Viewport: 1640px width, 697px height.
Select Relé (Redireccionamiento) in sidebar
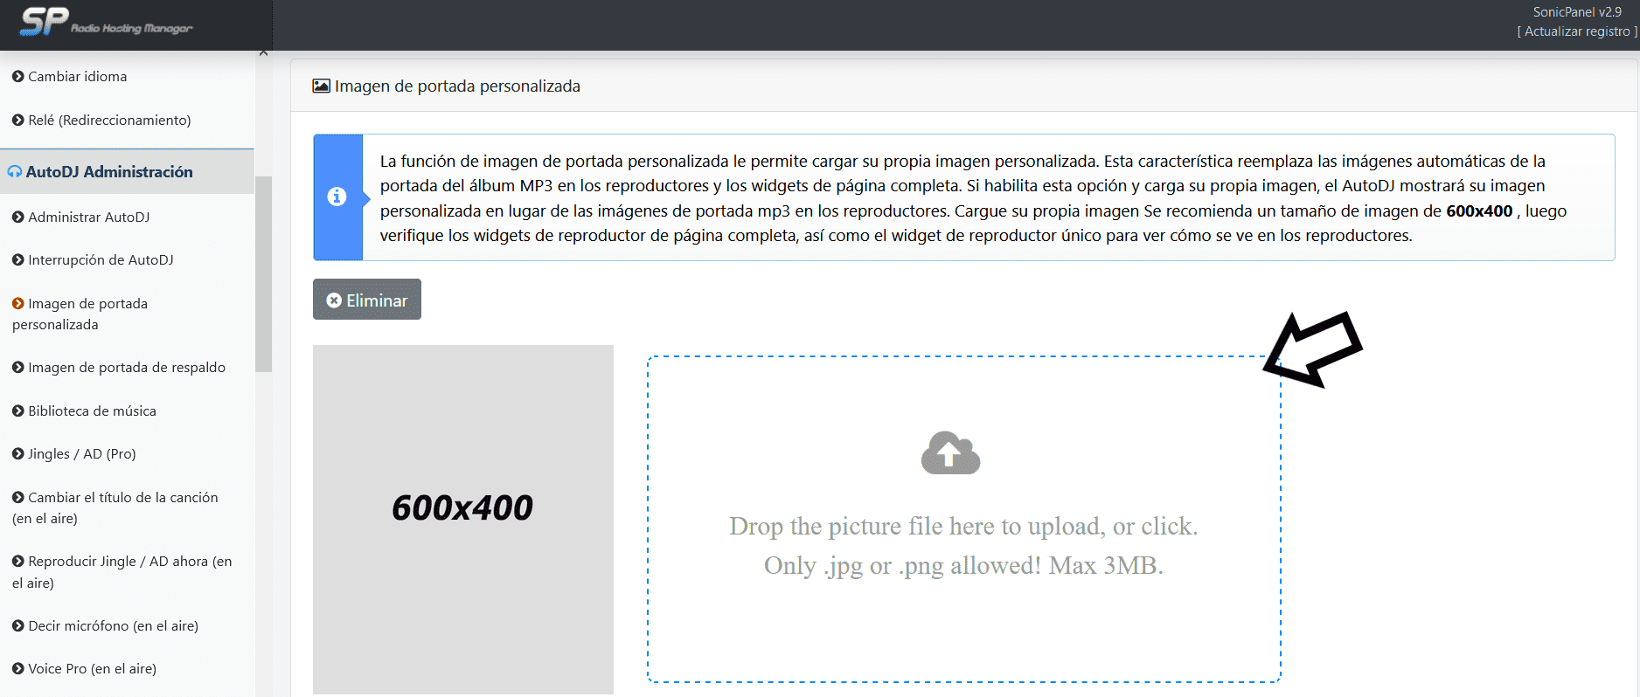tap(108, 121)
